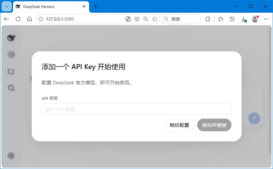
Task: View site information icon in address bar
Action: tap(41, 19)
